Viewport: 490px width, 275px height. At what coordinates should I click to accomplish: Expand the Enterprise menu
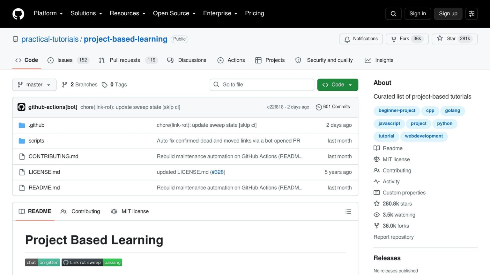220,13
